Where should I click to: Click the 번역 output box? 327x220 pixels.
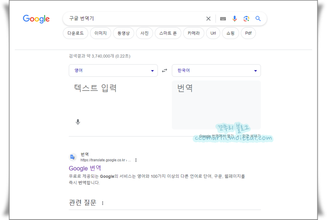click(216, 105)
